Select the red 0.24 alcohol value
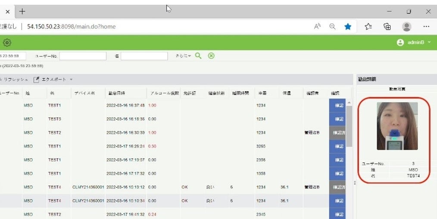Image resolution: width=437 pixels, height=219 pixels. (x=152, y=215)
